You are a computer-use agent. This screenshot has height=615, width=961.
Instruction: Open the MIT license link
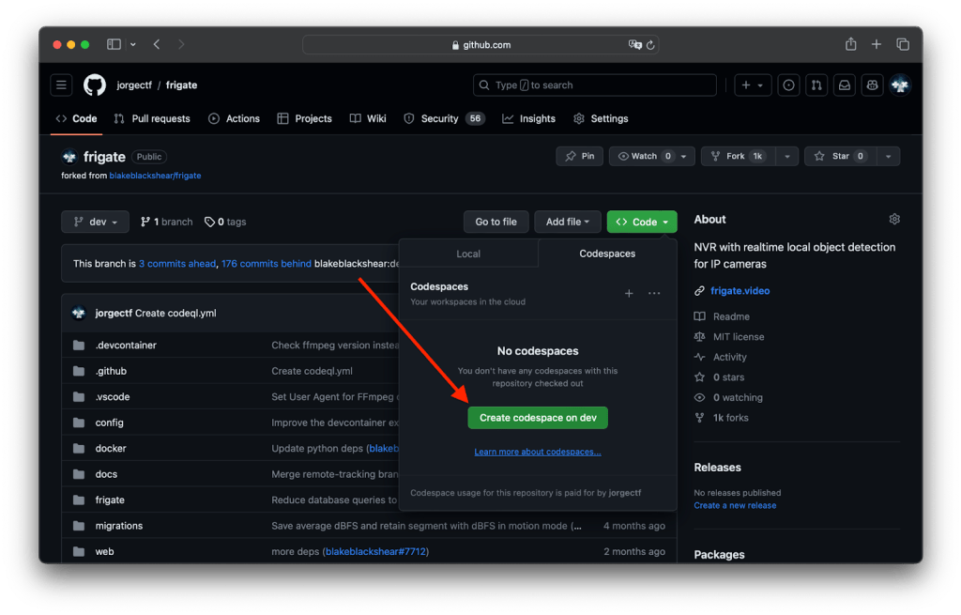point(739,337)
